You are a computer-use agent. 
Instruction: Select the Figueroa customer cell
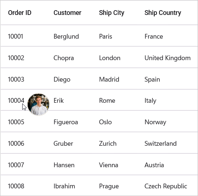[x=66, y=122]
